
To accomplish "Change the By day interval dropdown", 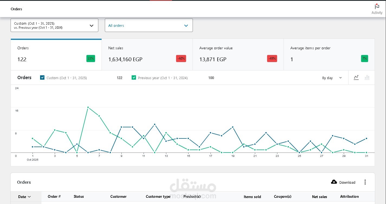I will click(332, 78).
